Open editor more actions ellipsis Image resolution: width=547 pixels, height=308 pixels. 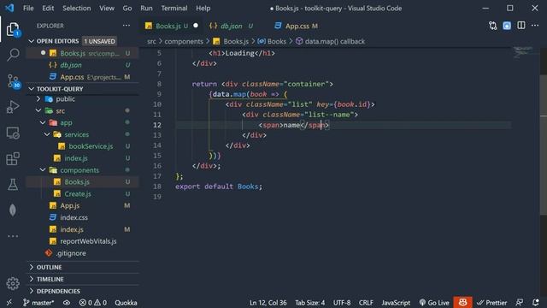535,26
